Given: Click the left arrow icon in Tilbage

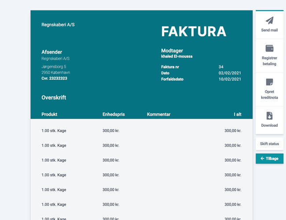Looking at the screenshot, I should pyautogui.click(x=262, y=158).
